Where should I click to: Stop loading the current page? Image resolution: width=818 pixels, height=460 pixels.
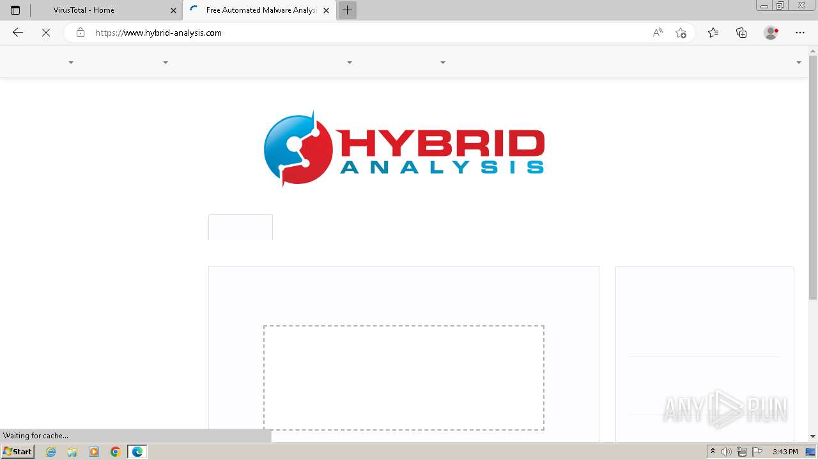coord(46,33)
